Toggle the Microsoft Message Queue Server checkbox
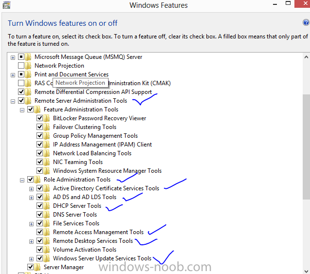The height and width of the screenshot is (274, 310). coord(21,57)
